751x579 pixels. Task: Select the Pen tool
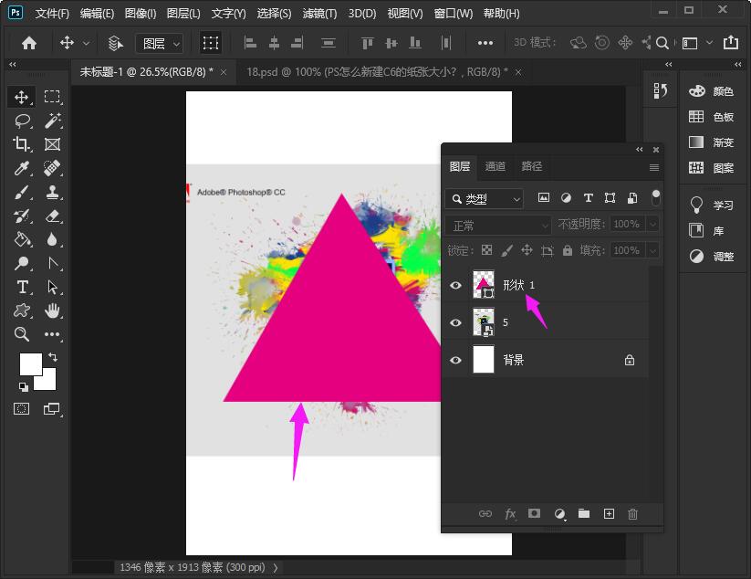(53, 263)
